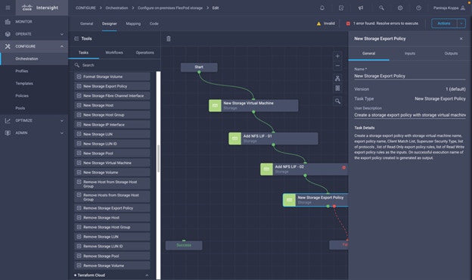The width and height of the screenshot is (472, 280).
Task: Open Policies under Configure
Action: 22,96
